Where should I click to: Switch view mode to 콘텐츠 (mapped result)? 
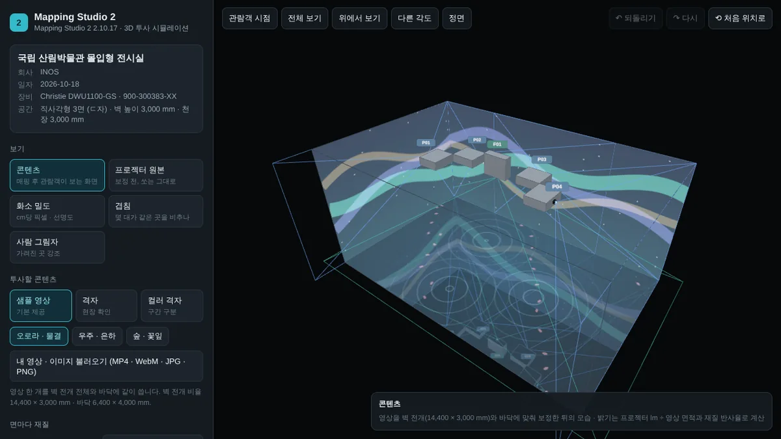(x=57, y=176)
